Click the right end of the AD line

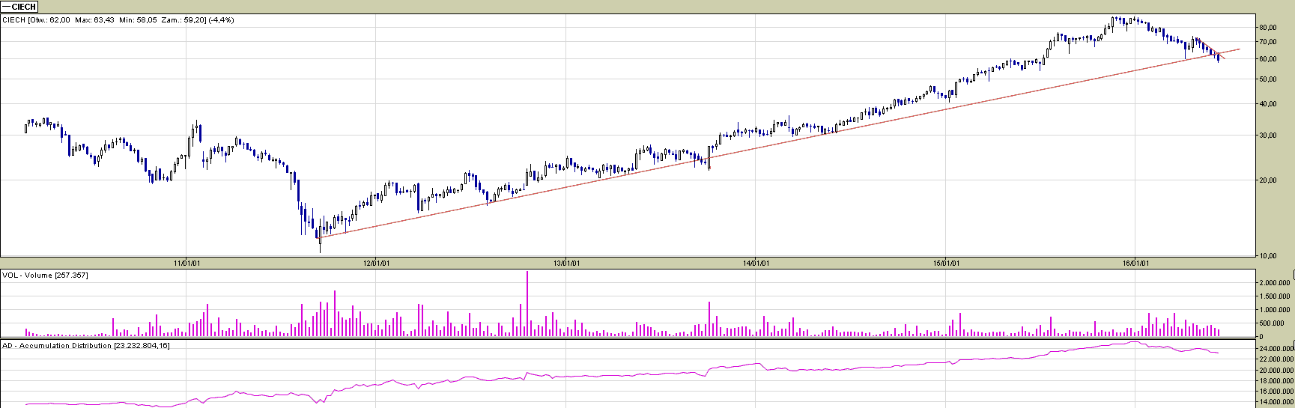coord(1218,353)
